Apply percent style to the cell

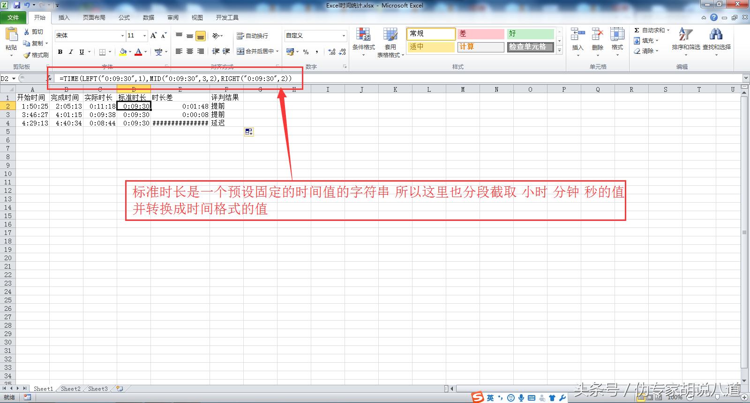(x=306, y=51)
